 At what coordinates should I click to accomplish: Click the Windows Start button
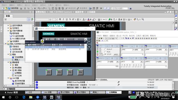tap(3, 97)
